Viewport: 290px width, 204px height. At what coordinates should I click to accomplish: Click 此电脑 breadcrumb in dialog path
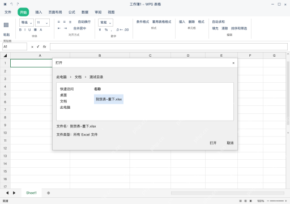pos(62,77)
